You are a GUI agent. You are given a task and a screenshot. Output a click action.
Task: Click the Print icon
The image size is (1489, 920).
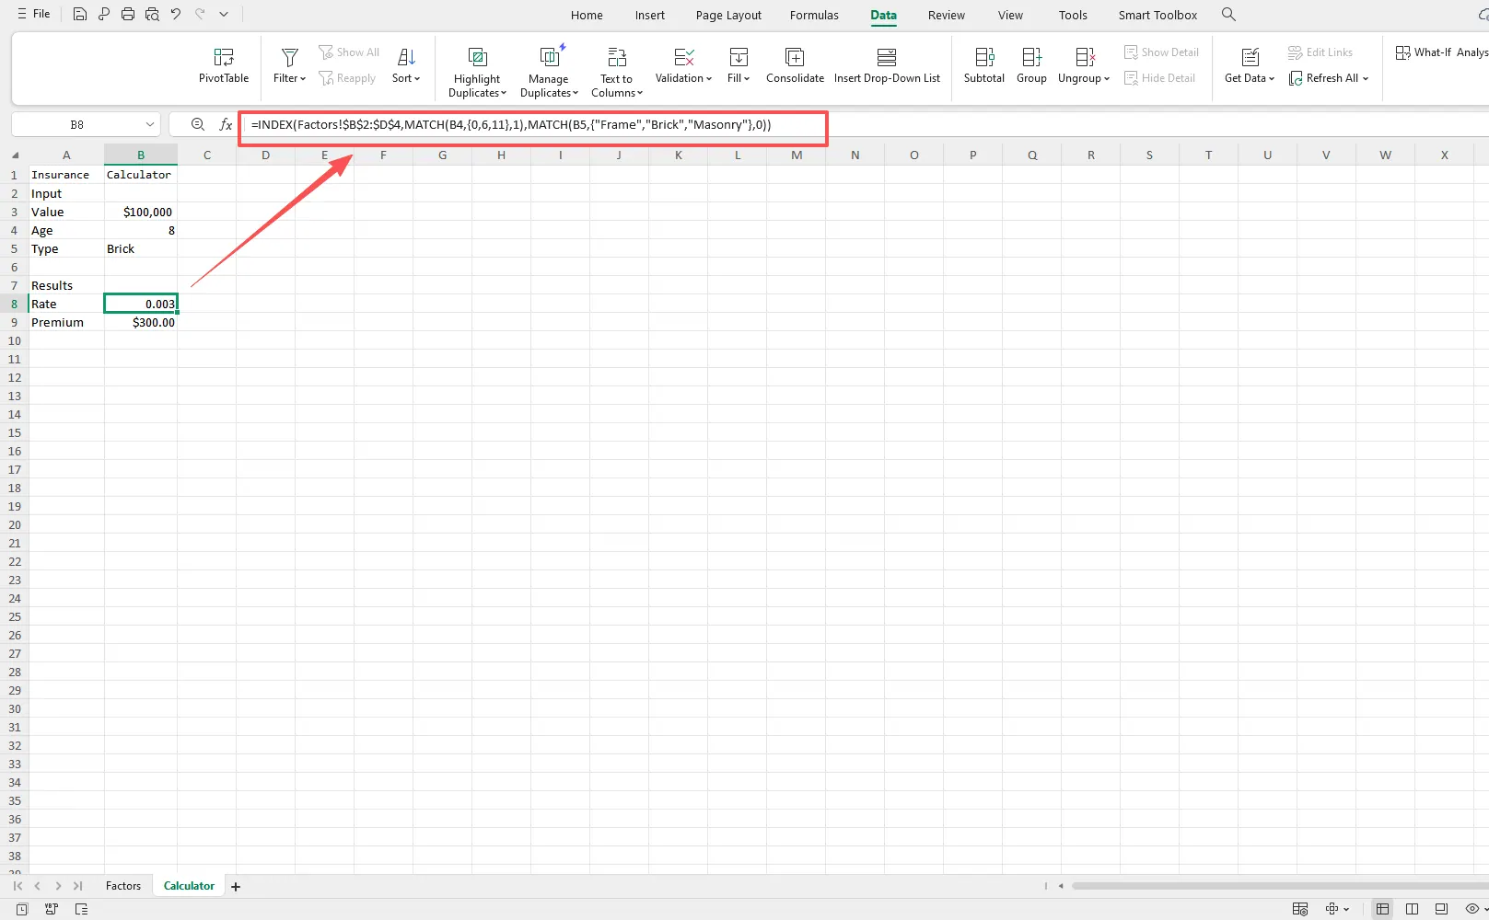tap(128, 15)
